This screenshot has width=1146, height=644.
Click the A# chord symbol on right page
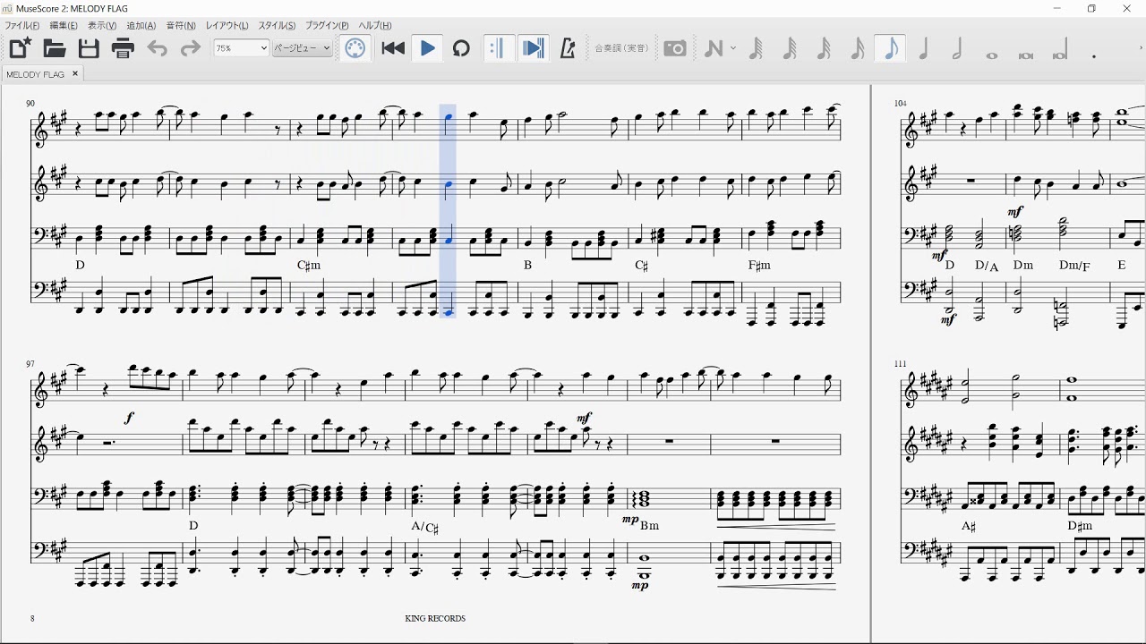tap(968, 526)
